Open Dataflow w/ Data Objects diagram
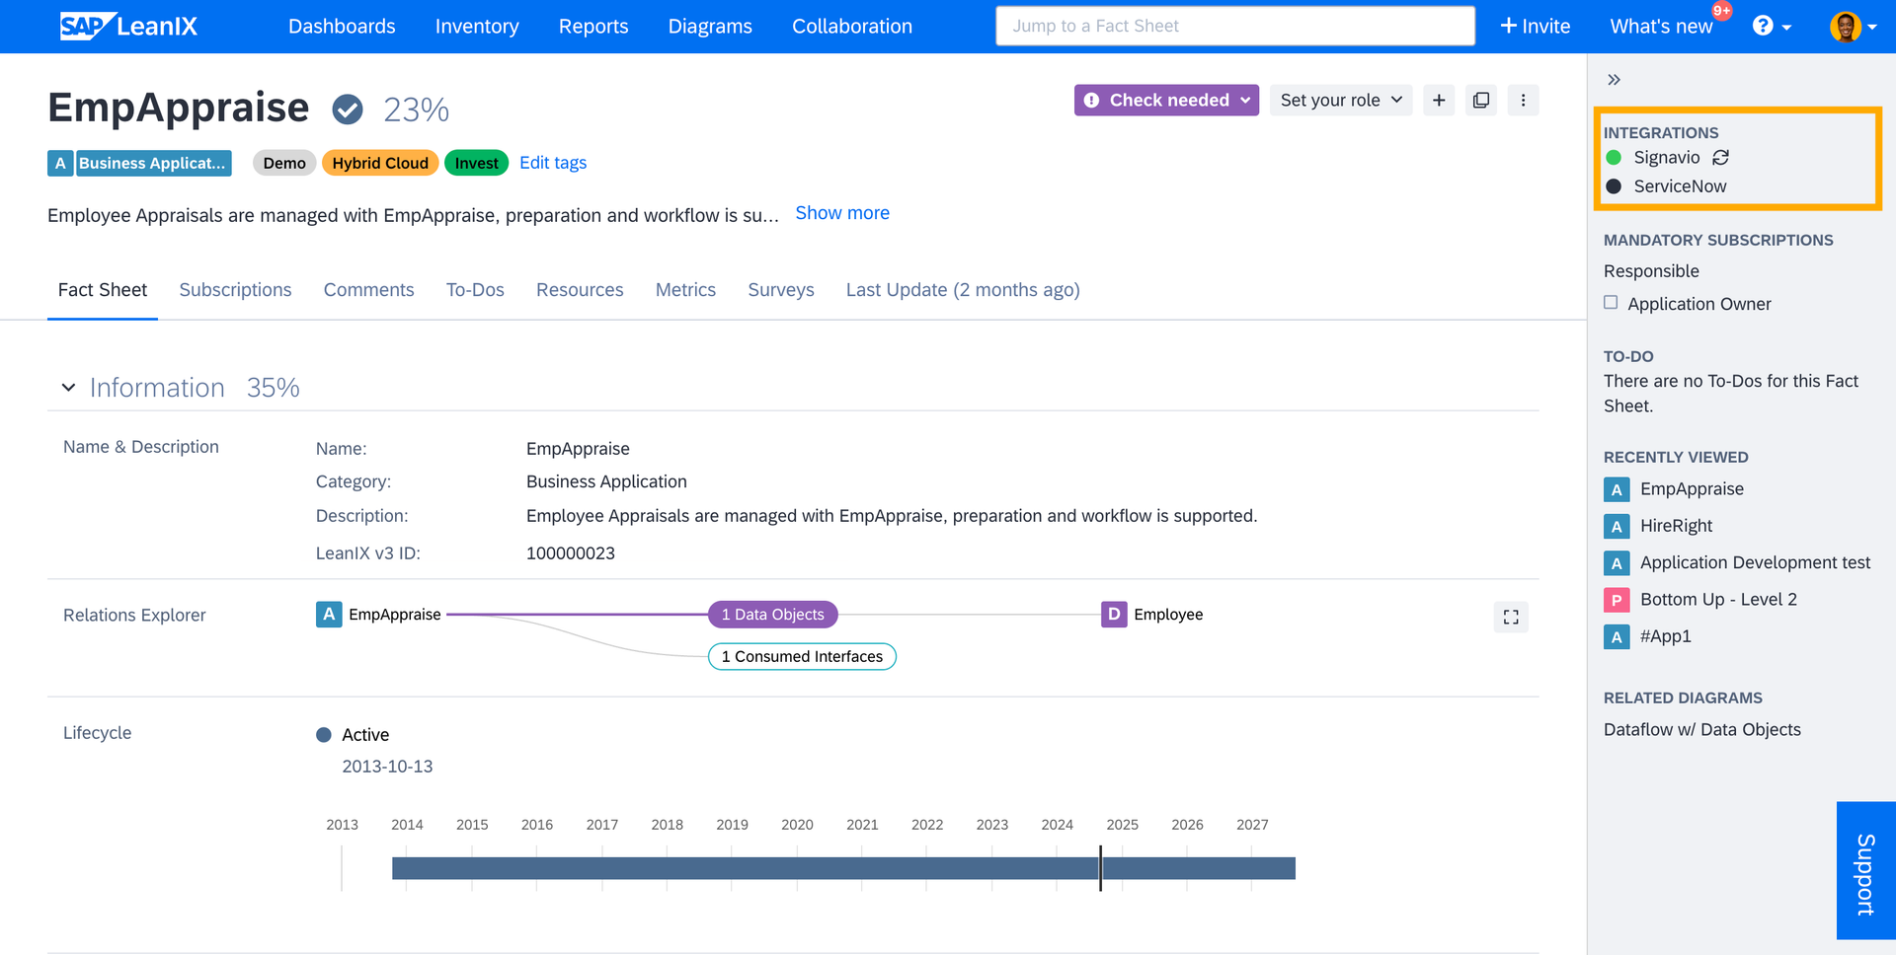 [x=1702, y=730]
